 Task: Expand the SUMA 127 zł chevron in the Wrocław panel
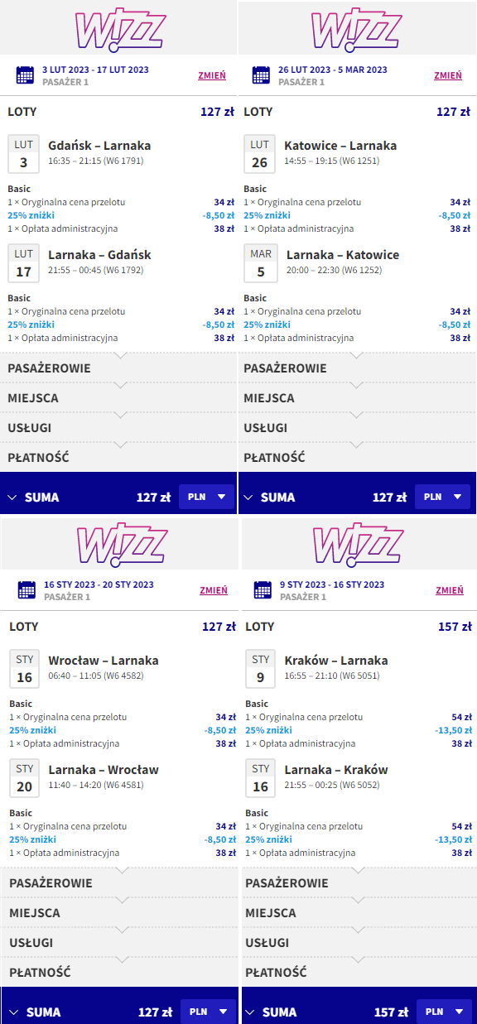pyautogui.click(x=13, y=1012)
